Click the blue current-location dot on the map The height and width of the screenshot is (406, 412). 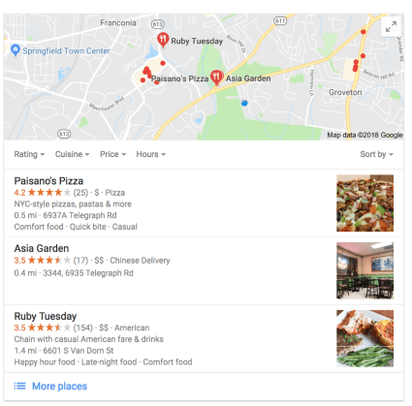tap(244, 103)
